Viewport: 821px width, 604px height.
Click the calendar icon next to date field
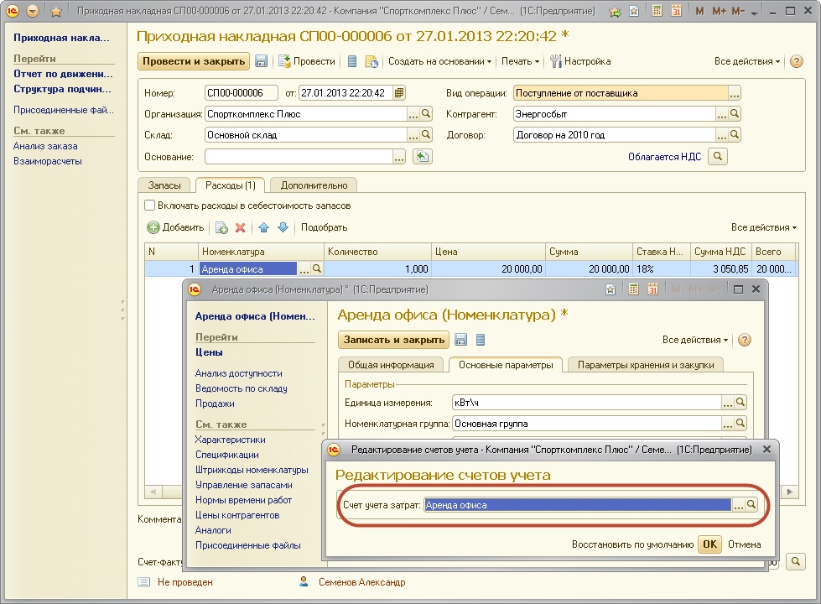pos(399,93)
